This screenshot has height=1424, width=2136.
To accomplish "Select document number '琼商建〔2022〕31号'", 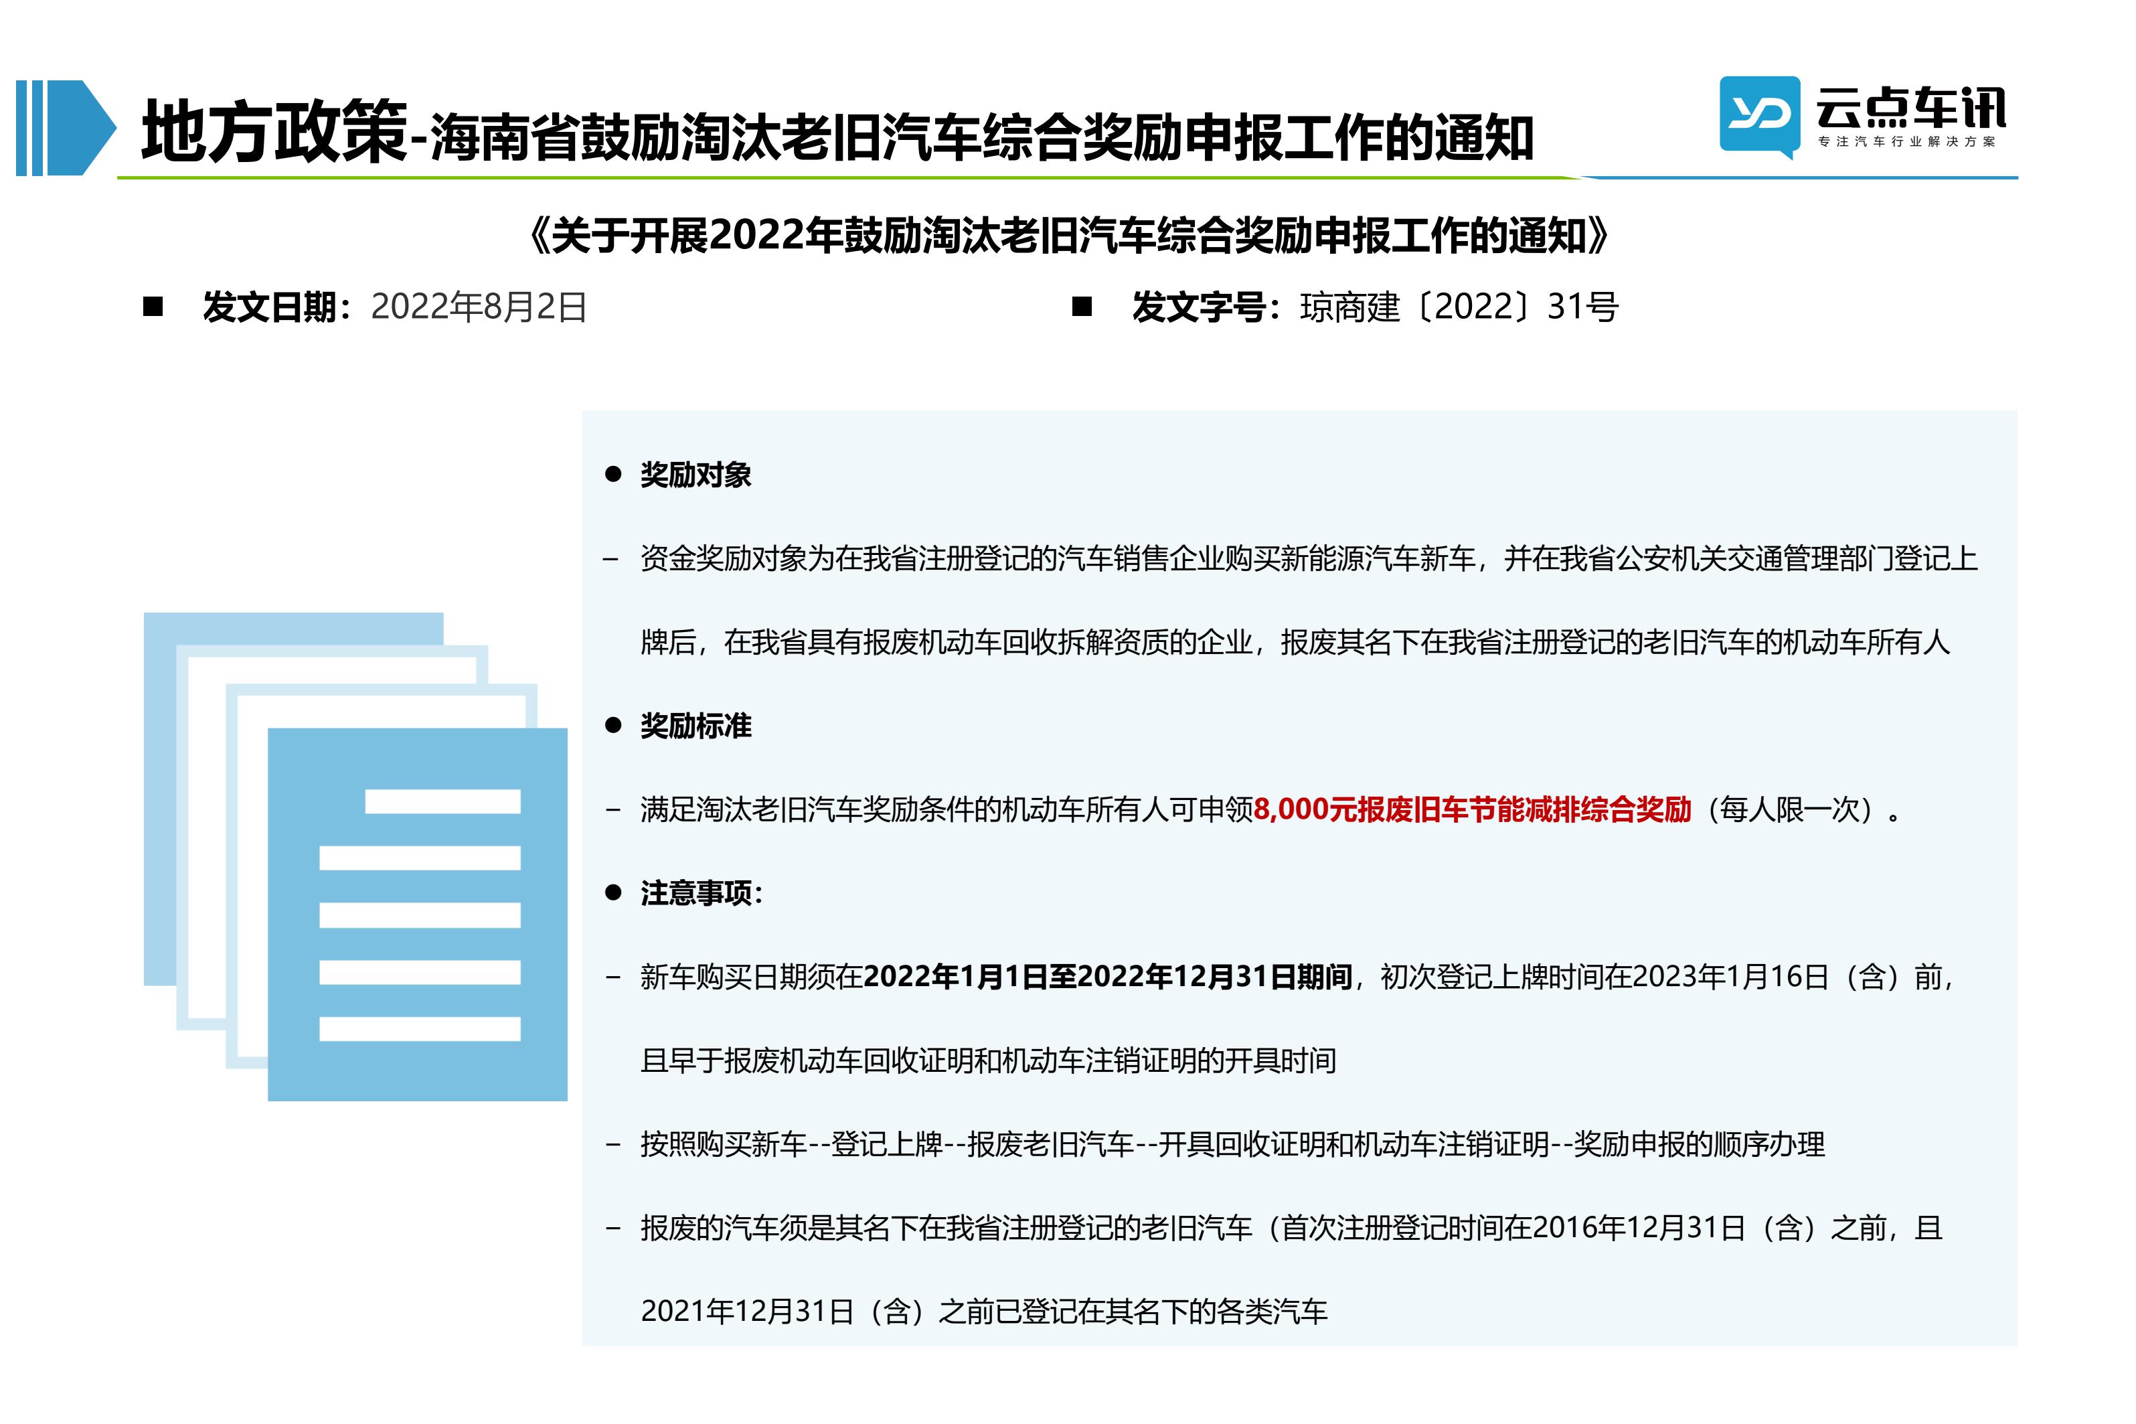I will click(1460, 307).
